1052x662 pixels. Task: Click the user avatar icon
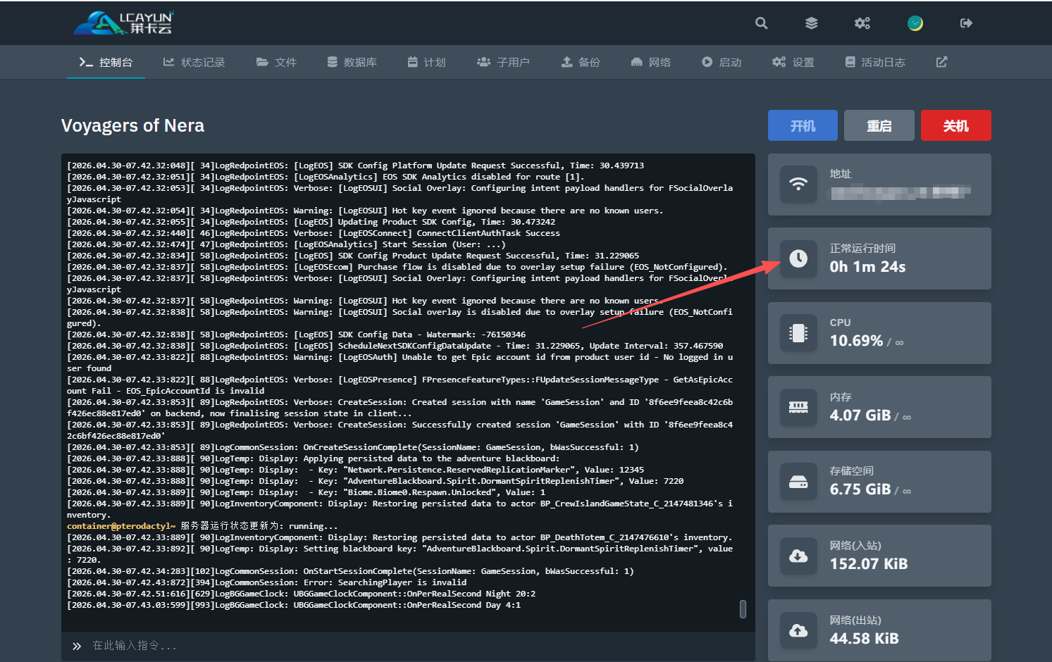click(x=915, y=23)
